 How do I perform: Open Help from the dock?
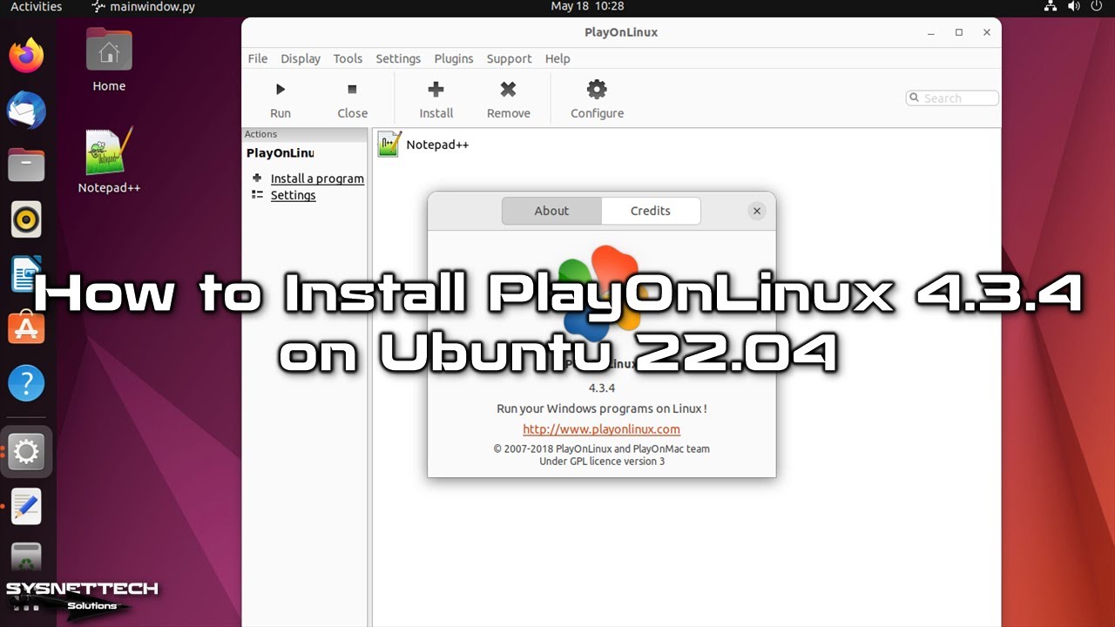point(26,382)
